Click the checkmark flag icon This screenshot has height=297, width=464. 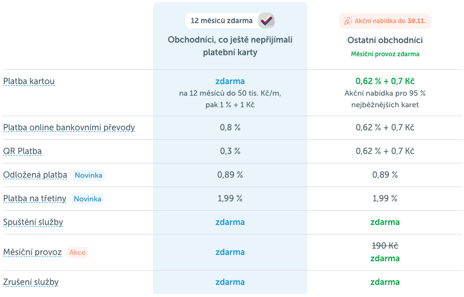[x=266, y=21]
